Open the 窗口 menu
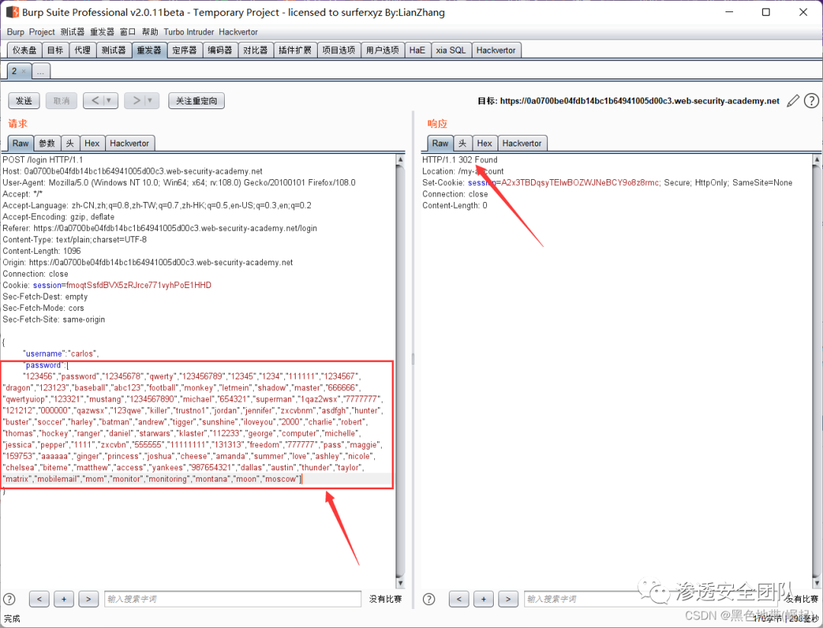The height and width of the screenshot is (628, 823). [x=128, y=32]
